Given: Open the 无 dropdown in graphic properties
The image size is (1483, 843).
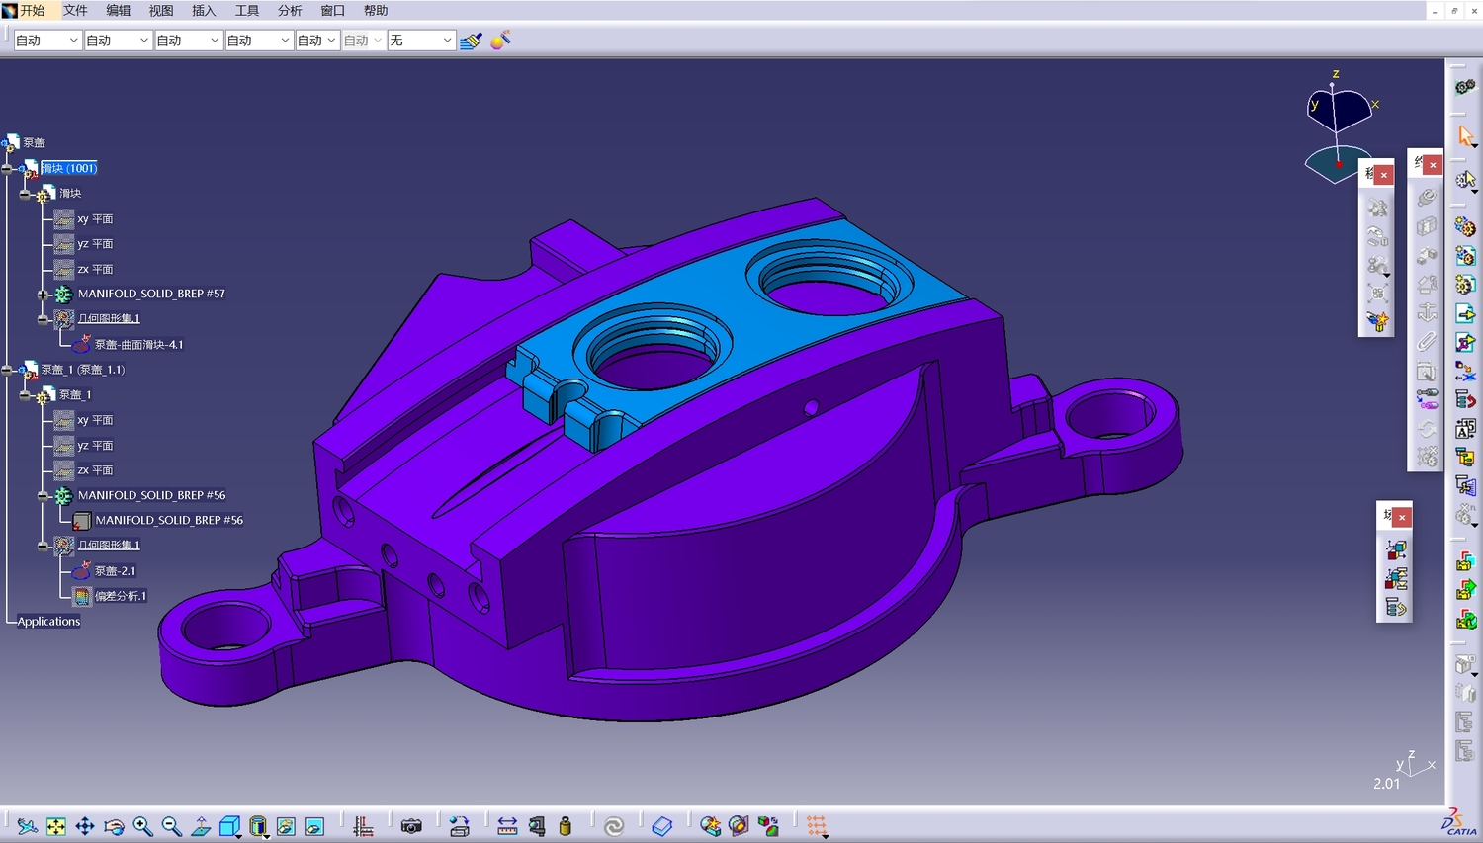Looking at the screenshot, I should pos(420,41).
